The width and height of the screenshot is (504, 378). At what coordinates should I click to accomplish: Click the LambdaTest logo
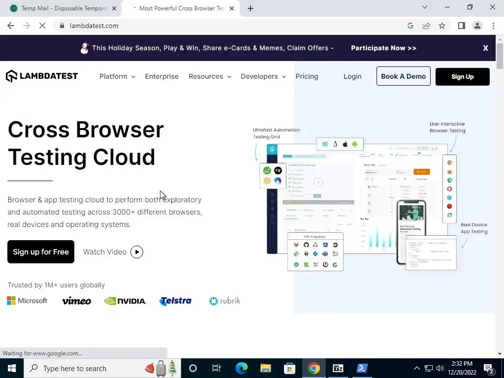(x=42, y=76)
